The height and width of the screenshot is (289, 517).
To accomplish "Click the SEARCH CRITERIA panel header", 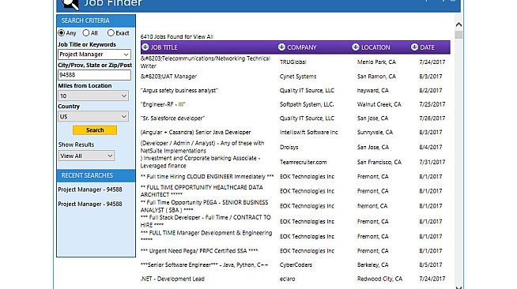I will (96, 21).
